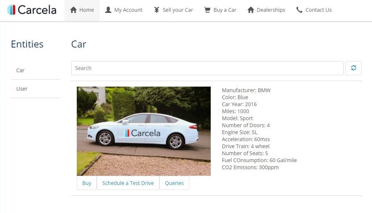The image size is (372, 213).
Task: Click the Sell your Car yen icon
Action: 156,10
